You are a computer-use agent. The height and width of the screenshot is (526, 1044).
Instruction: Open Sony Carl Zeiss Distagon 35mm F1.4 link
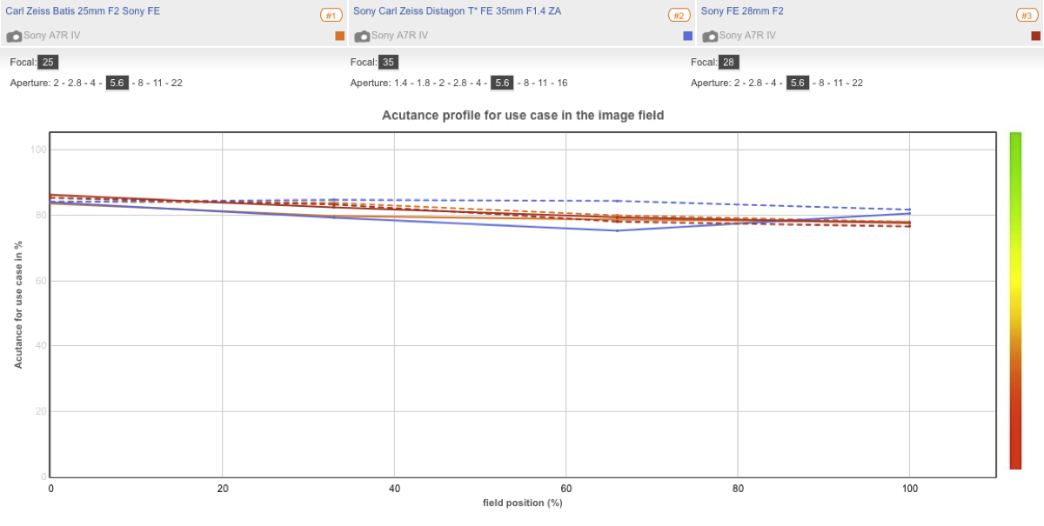coord(457,11)
